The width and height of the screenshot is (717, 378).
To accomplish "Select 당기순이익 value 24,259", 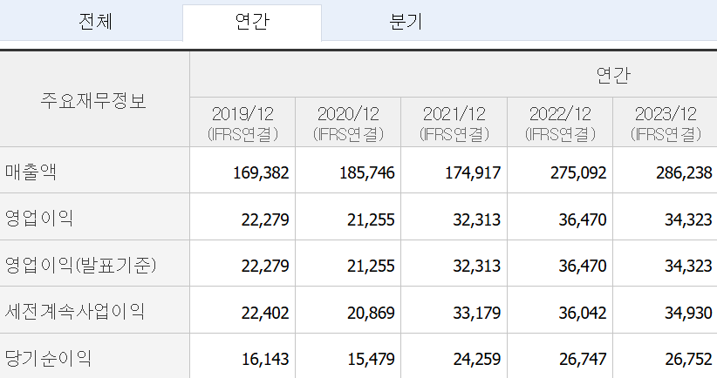I will click(477, 360).
